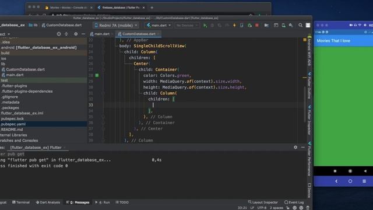This screenshot has width=373, height=210.
Task: Click the phone-shaped attach debugger icon
Action: pos(242,25)
